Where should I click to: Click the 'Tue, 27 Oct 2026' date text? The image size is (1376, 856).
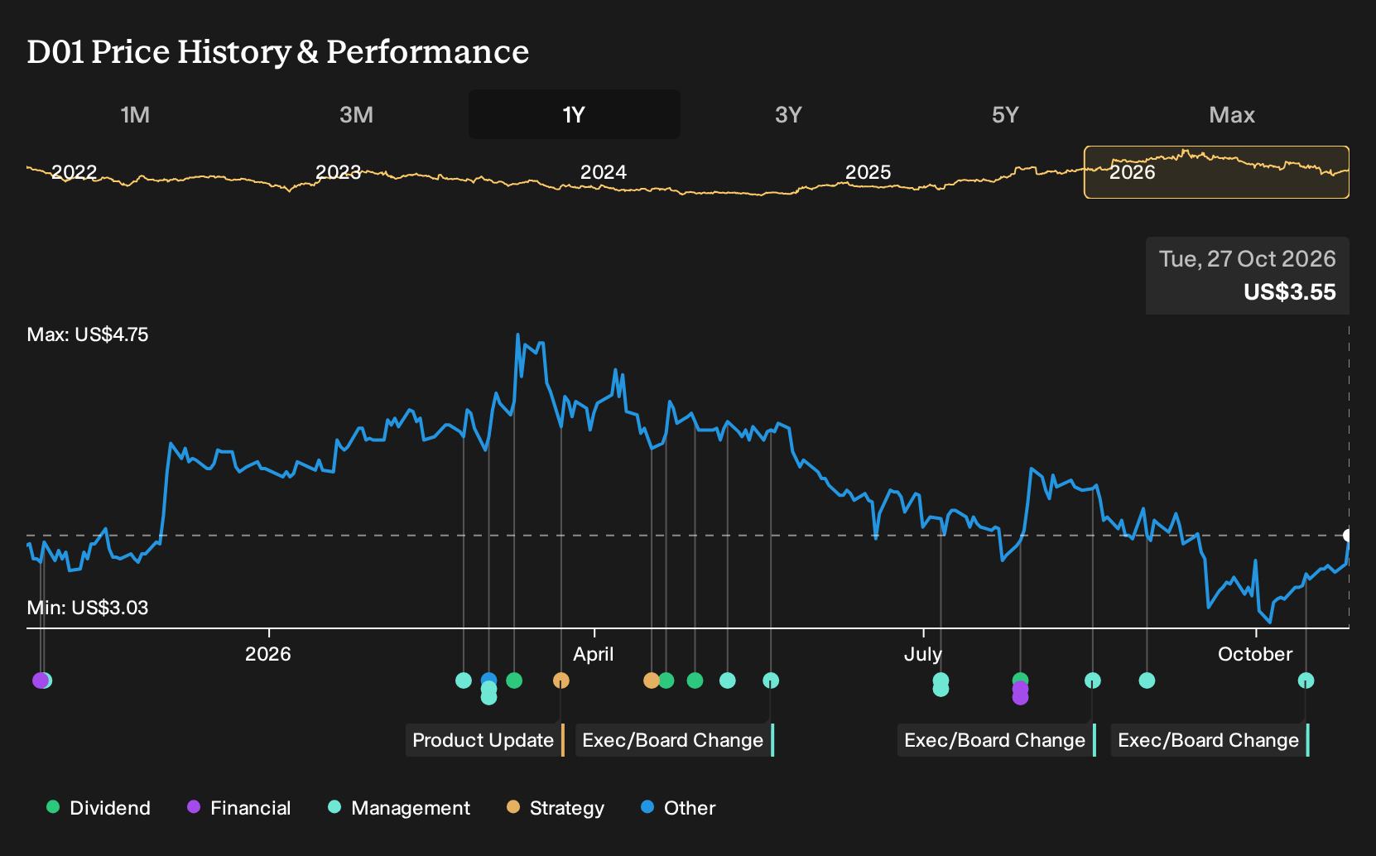(1248, 259)
